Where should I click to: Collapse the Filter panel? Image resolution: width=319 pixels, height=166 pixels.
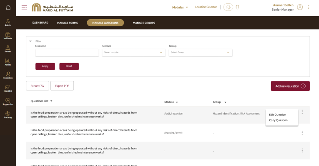coord(30,41)
